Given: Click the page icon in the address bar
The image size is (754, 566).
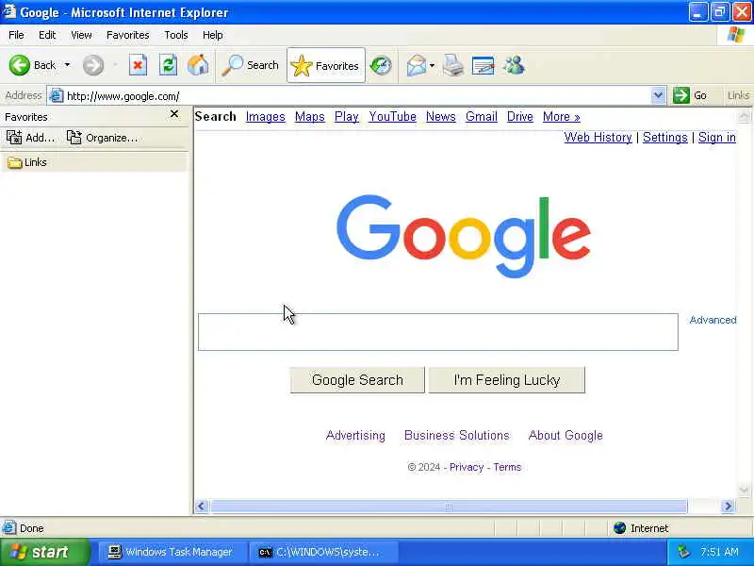Looking at the screenshot, I should [x=57, y=96].
